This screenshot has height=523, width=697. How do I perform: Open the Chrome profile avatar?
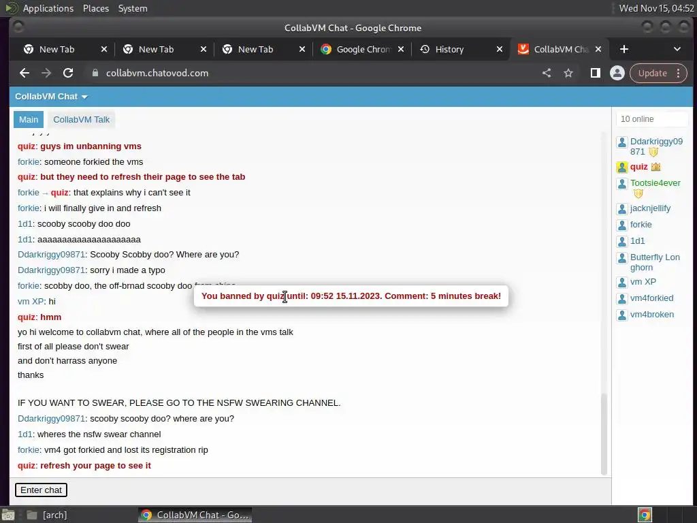pos(617,73)
